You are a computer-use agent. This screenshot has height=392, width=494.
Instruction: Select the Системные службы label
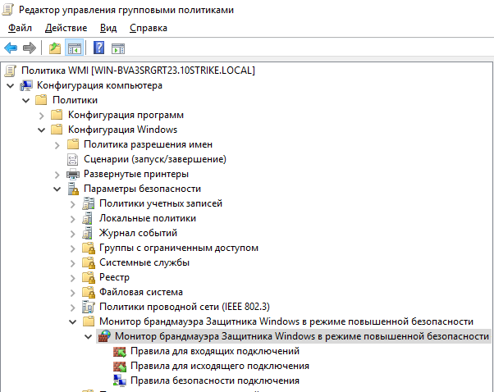(x=144, y=262)
